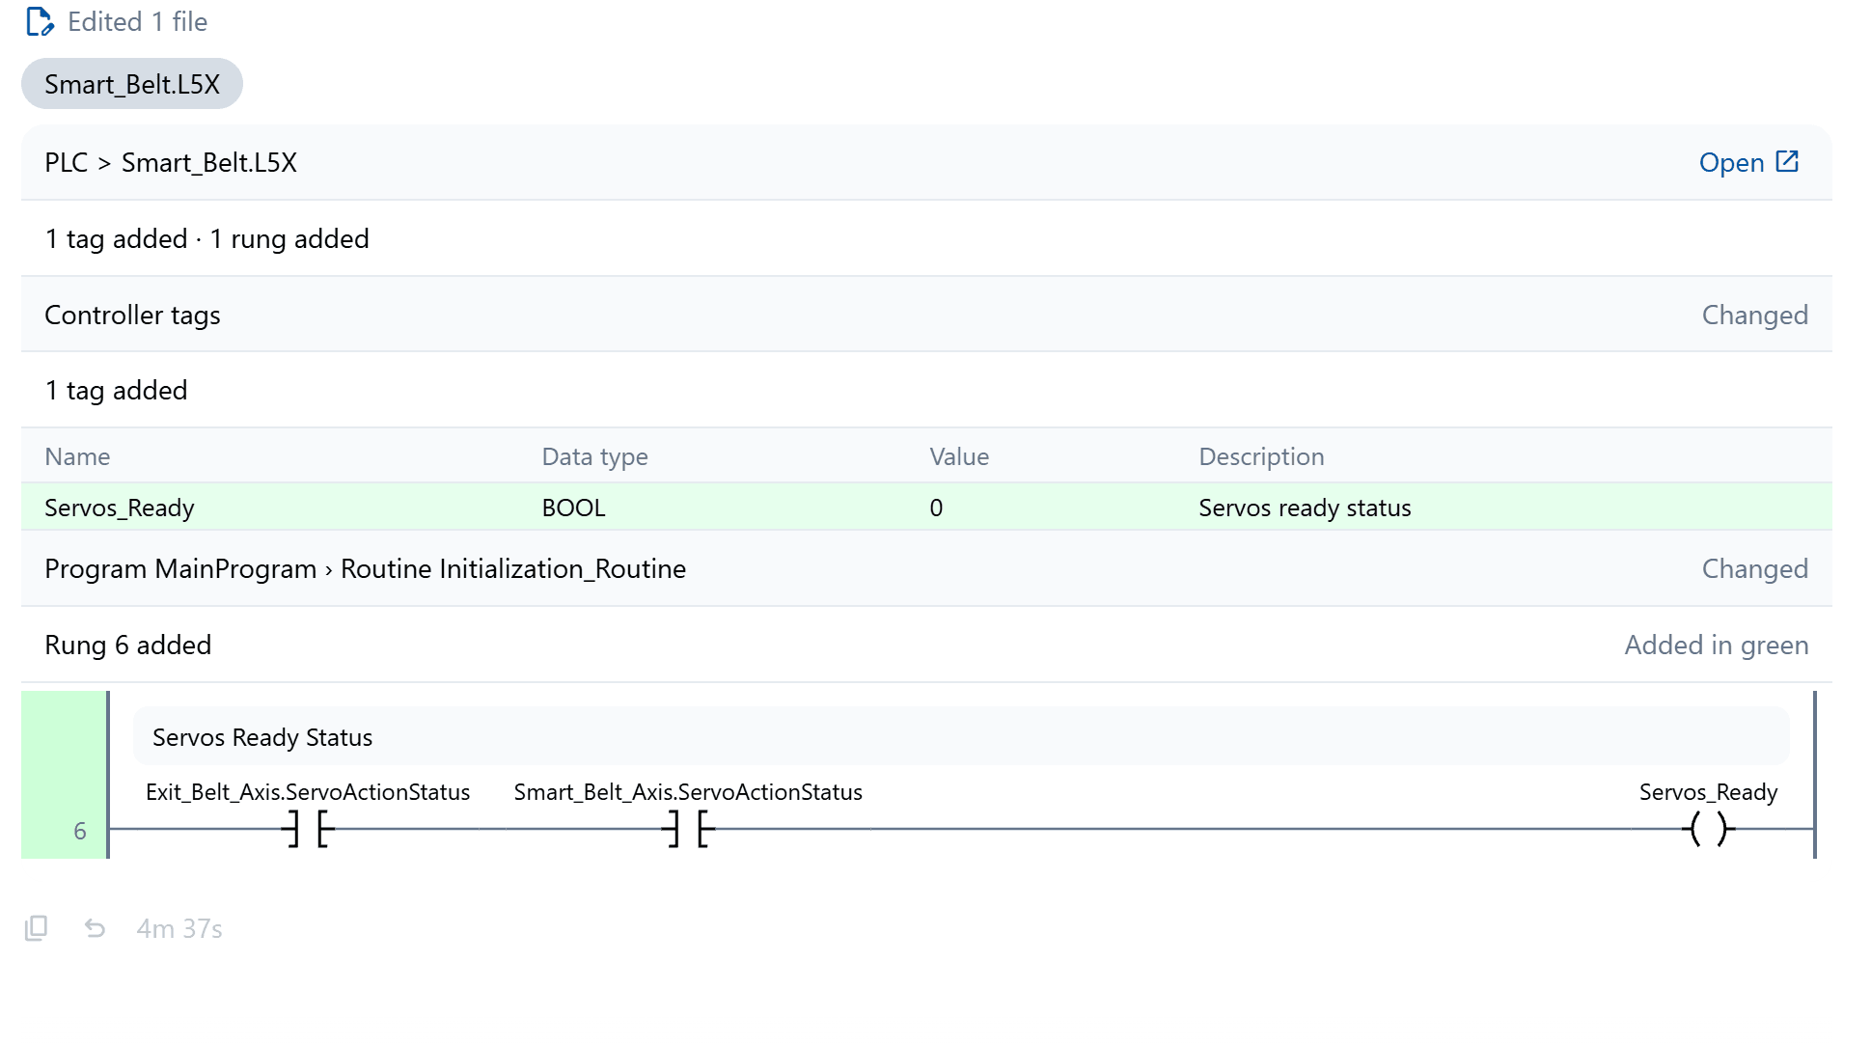Click the Description column header
1871x1044 pixels.
click(x=1261, y=456)
